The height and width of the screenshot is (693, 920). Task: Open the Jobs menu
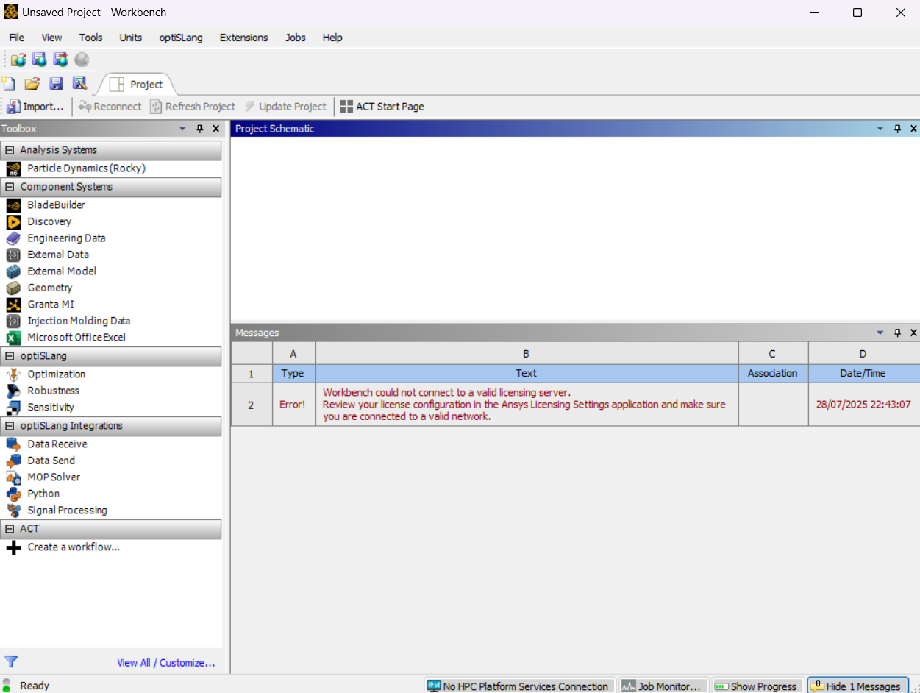tap(296, 38)
